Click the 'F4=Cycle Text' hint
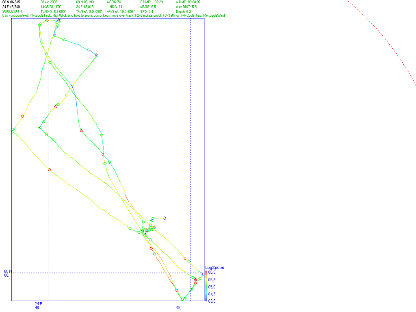The width and height of the screenshot is (416, 312). click(192, 15)
